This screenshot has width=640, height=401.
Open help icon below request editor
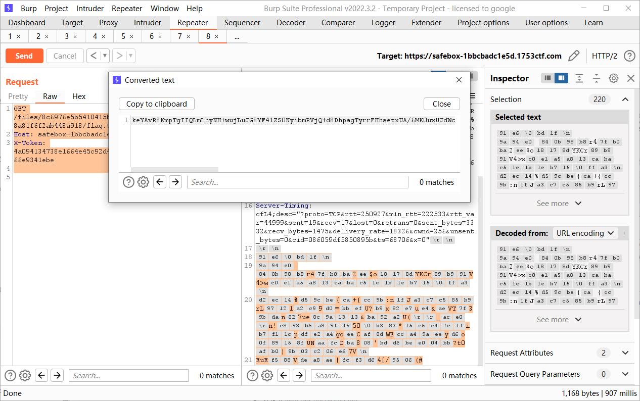[10, 375]
